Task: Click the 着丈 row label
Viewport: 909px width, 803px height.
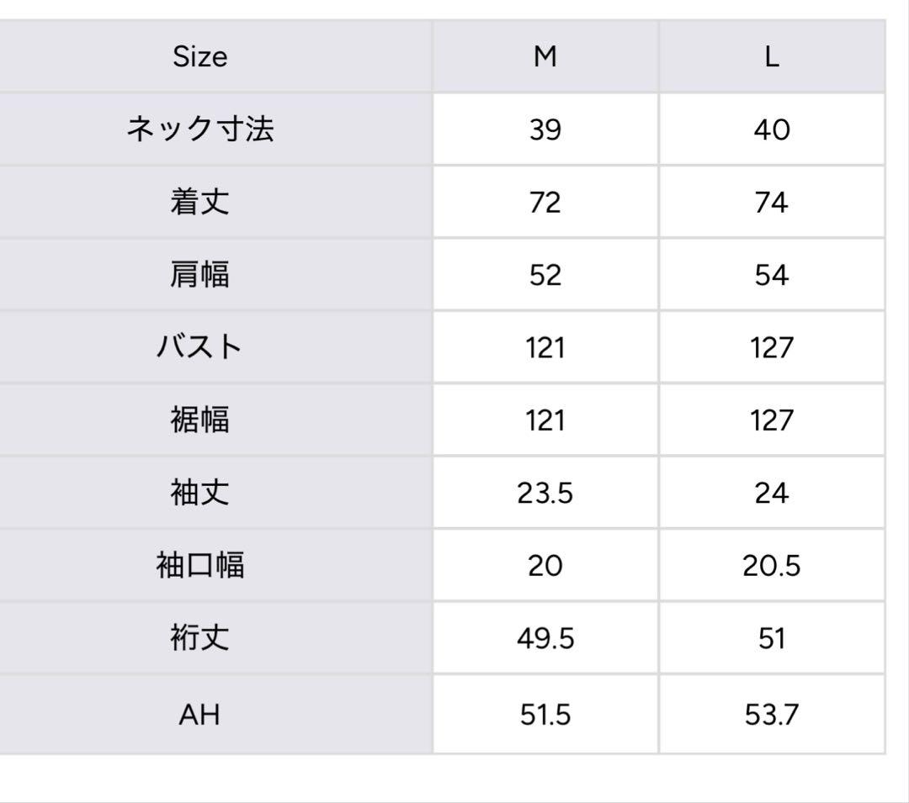Action: 200,202
